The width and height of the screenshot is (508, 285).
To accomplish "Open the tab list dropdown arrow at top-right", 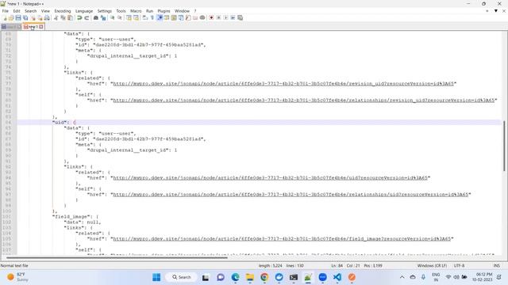I will [495, 11].
